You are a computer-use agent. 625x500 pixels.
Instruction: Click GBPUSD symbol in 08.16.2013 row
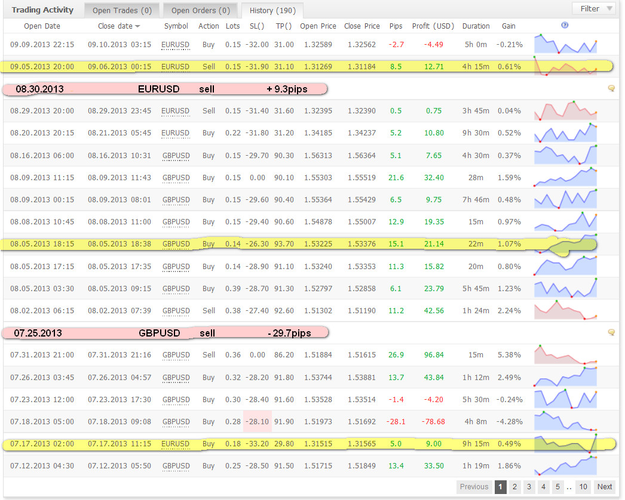pyautogui.click(x=176, y=156)
